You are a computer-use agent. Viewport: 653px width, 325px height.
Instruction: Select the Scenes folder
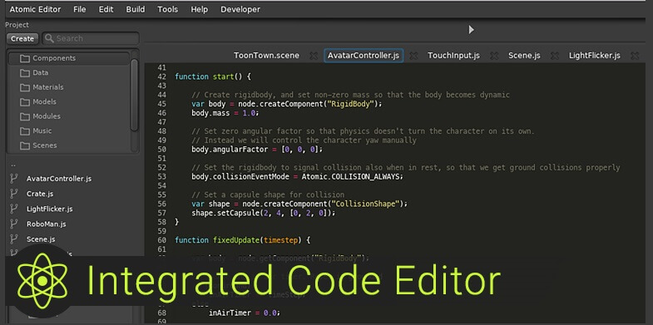coord(69,145)
